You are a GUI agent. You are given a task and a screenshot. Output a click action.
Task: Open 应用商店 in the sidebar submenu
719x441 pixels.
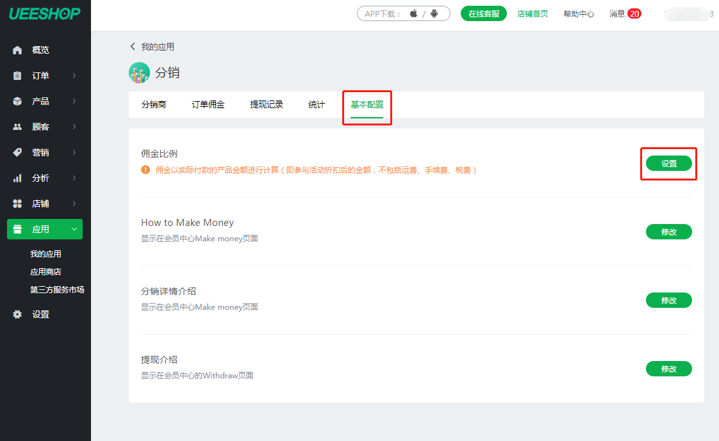tap(45, 271)
